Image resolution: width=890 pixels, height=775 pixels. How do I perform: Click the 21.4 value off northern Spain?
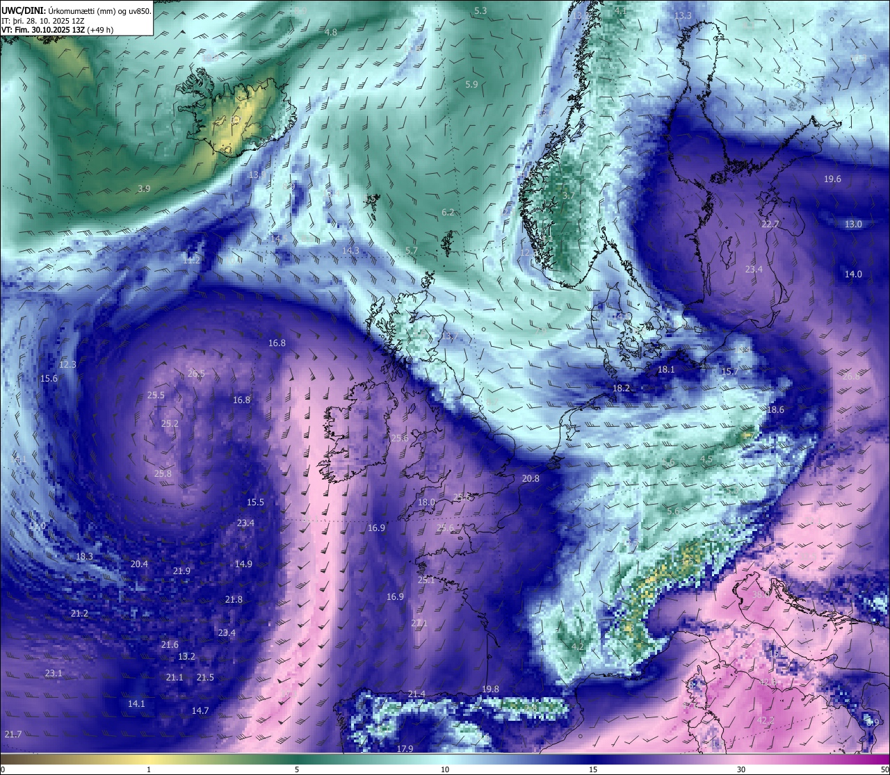point(416,694)
